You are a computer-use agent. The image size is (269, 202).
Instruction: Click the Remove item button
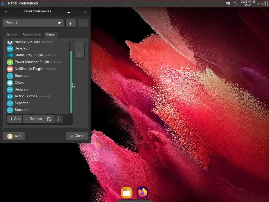coord(33,119)
